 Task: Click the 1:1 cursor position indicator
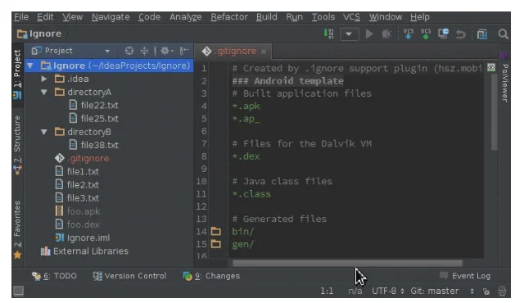click(x=327, y=292)
